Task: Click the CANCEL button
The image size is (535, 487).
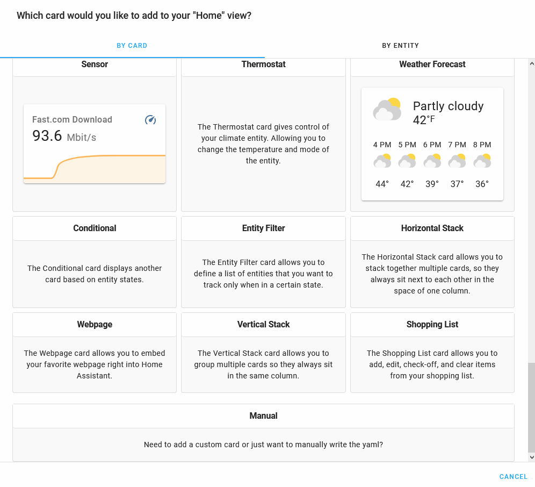Action: [x=513, y=476]
